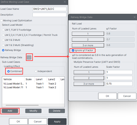Click the Load Case Name field
This screenshot has height=125, width=137.
click(49, 9)
